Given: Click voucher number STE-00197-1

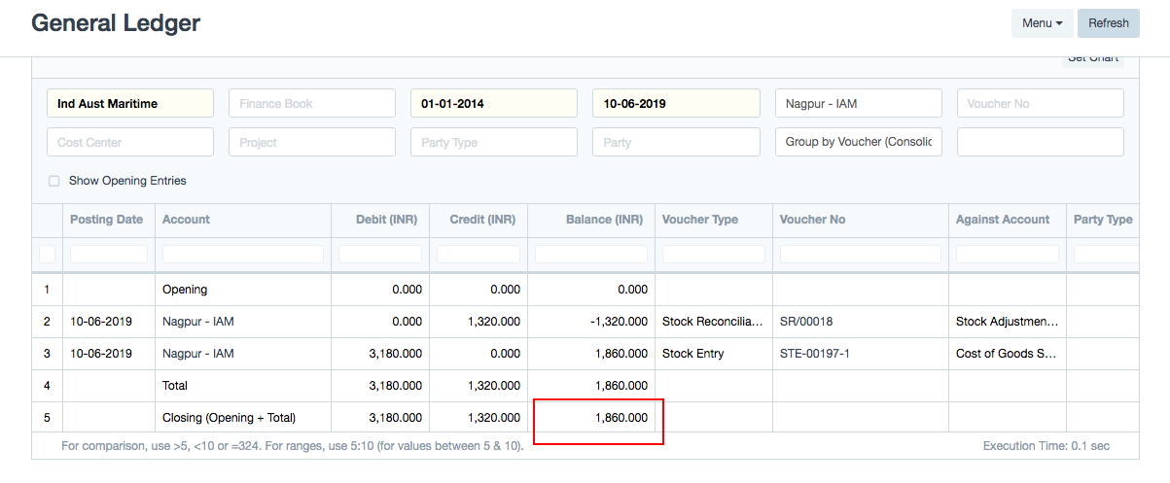Looking at the screenshot, I should [x=815, y=354].
